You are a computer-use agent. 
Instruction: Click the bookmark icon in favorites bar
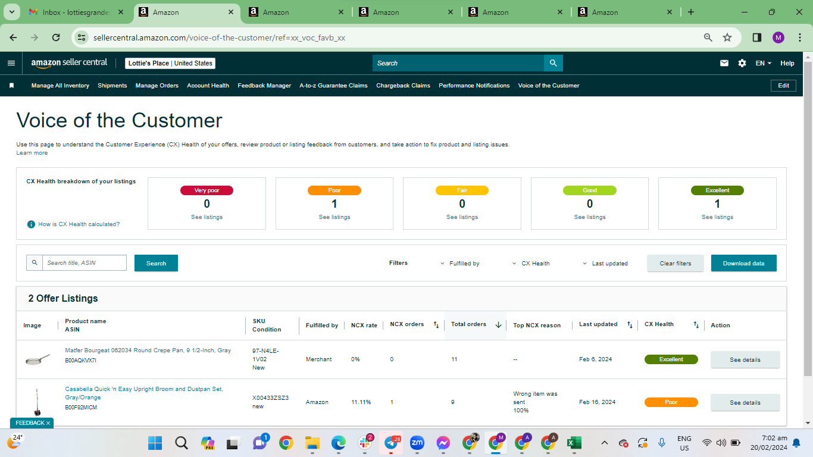(x=11, y=86)
